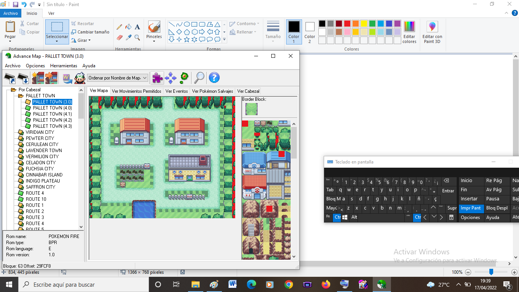This screenshot has height=292, width=519.
Task: Click the blue question mark help icon
Action: (214, 78)
